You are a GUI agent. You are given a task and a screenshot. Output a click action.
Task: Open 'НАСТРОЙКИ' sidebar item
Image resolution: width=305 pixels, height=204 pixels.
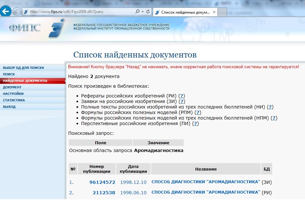(x=13, y=94)
